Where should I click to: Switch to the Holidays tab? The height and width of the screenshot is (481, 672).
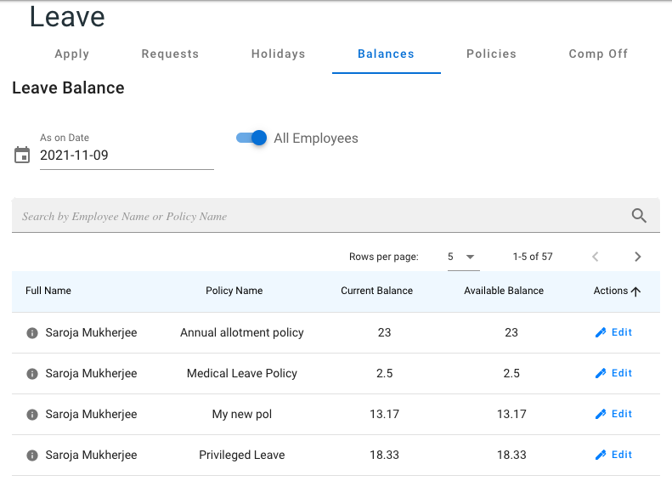(278, 54)
